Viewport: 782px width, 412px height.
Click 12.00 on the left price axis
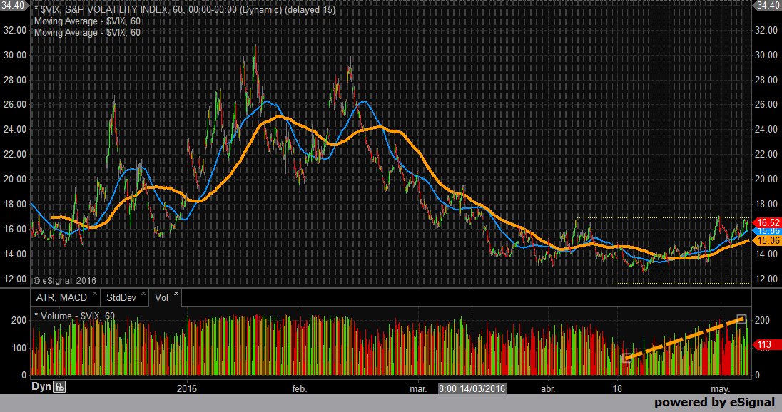coord(15,279)
